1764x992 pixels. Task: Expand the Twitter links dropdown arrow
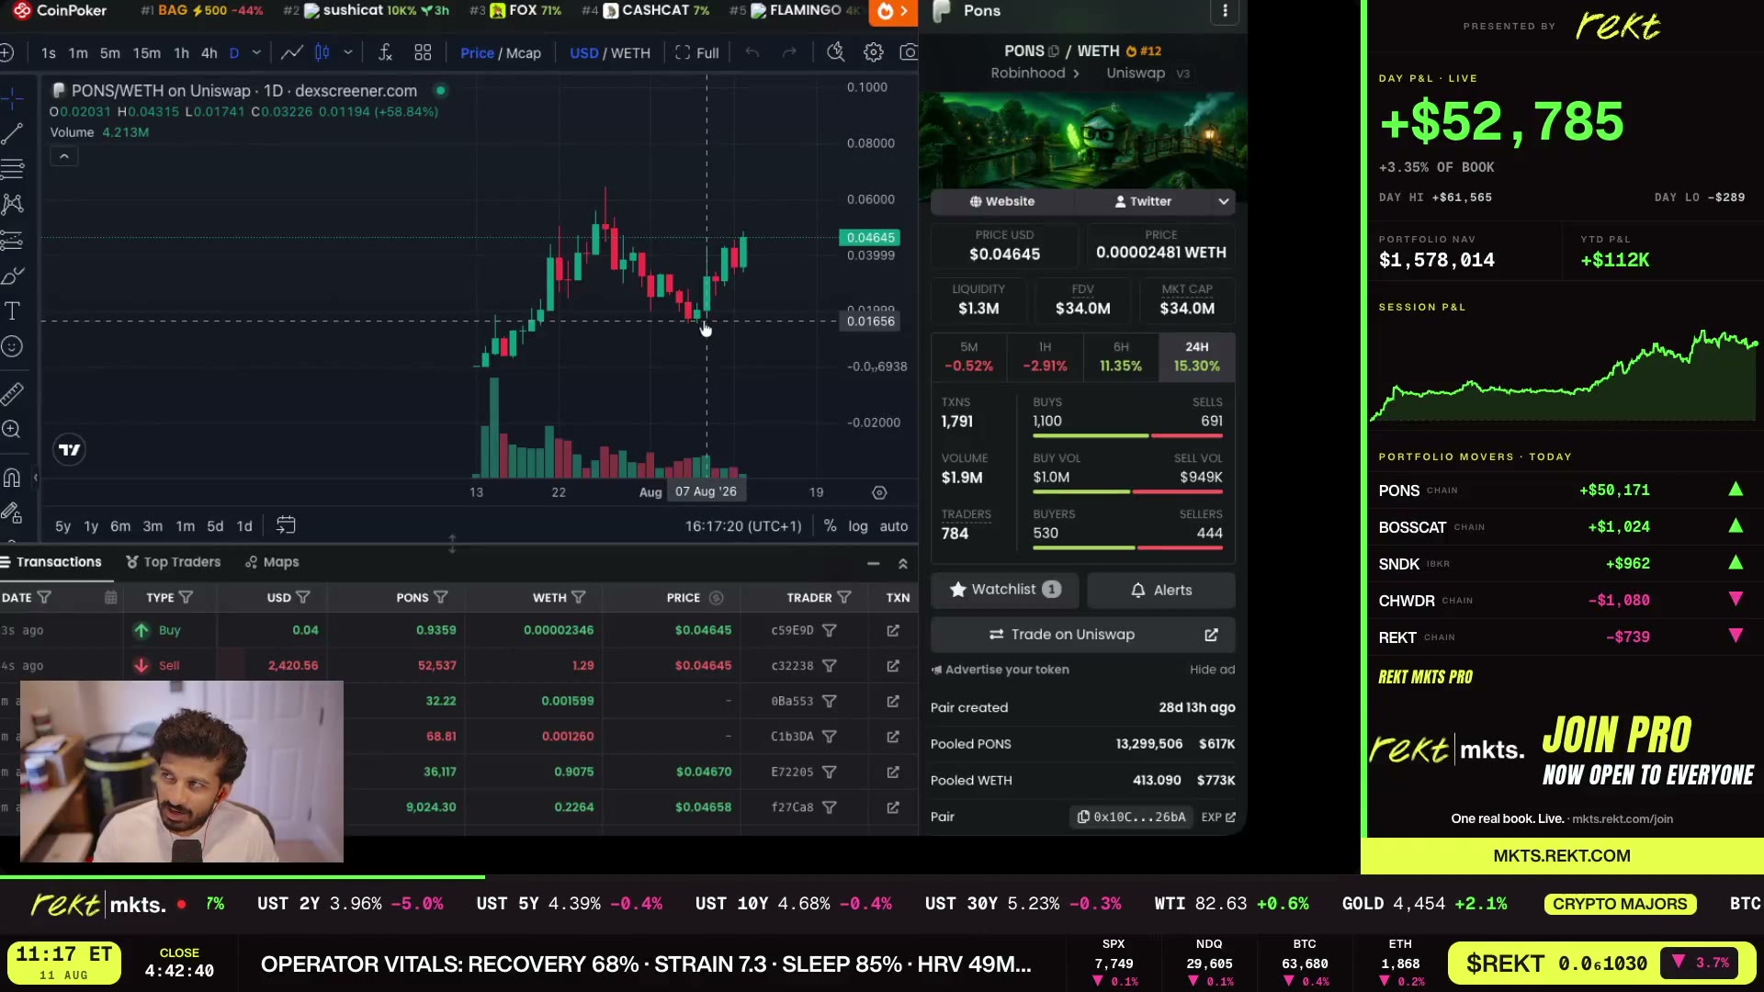(1223, 201)
